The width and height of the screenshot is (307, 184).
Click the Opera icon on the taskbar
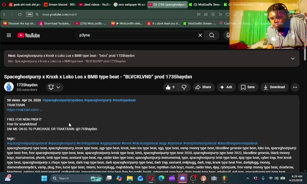click(x=151, y=178)
